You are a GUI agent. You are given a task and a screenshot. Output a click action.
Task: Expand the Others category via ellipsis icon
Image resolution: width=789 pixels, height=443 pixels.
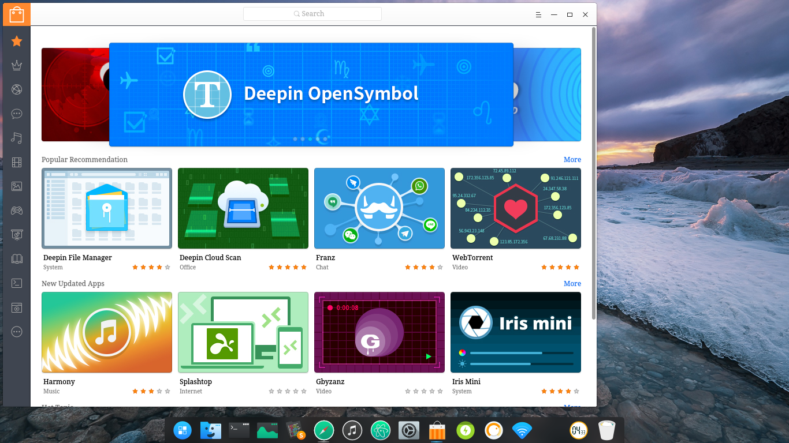pyautogui.click(x=16, y=332)
